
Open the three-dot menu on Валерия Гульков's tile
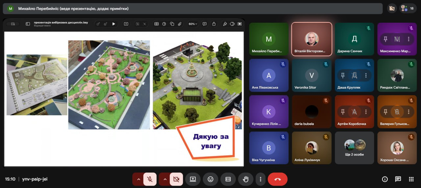point(409,112)
